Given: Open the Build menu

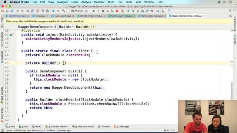Looking at the screenshot, I should (111, 2).
